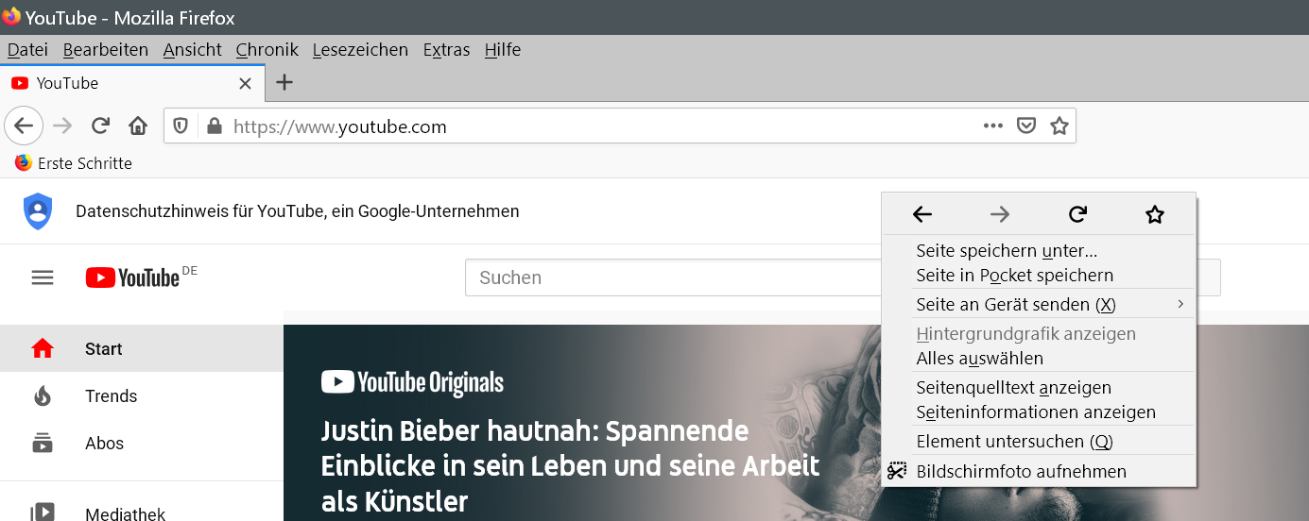Viewport: 1309px width, 521px height.
Task: Select Start in sidebar
Action: click(142, 349)
